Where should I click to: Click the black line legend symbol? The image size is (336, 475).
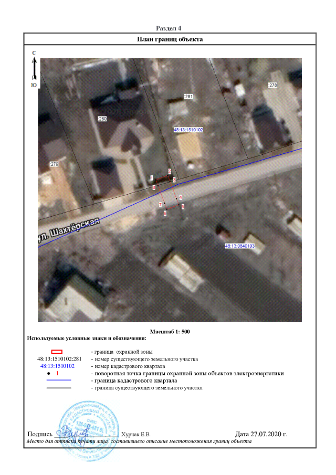point(59,388)
